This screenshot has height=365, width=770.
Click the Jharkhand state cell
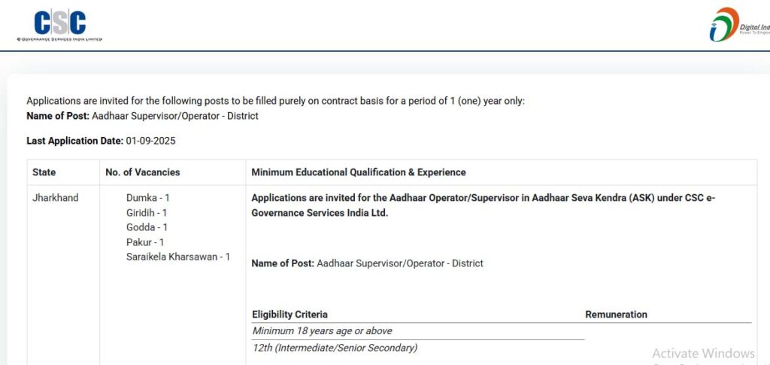[55, 199]
